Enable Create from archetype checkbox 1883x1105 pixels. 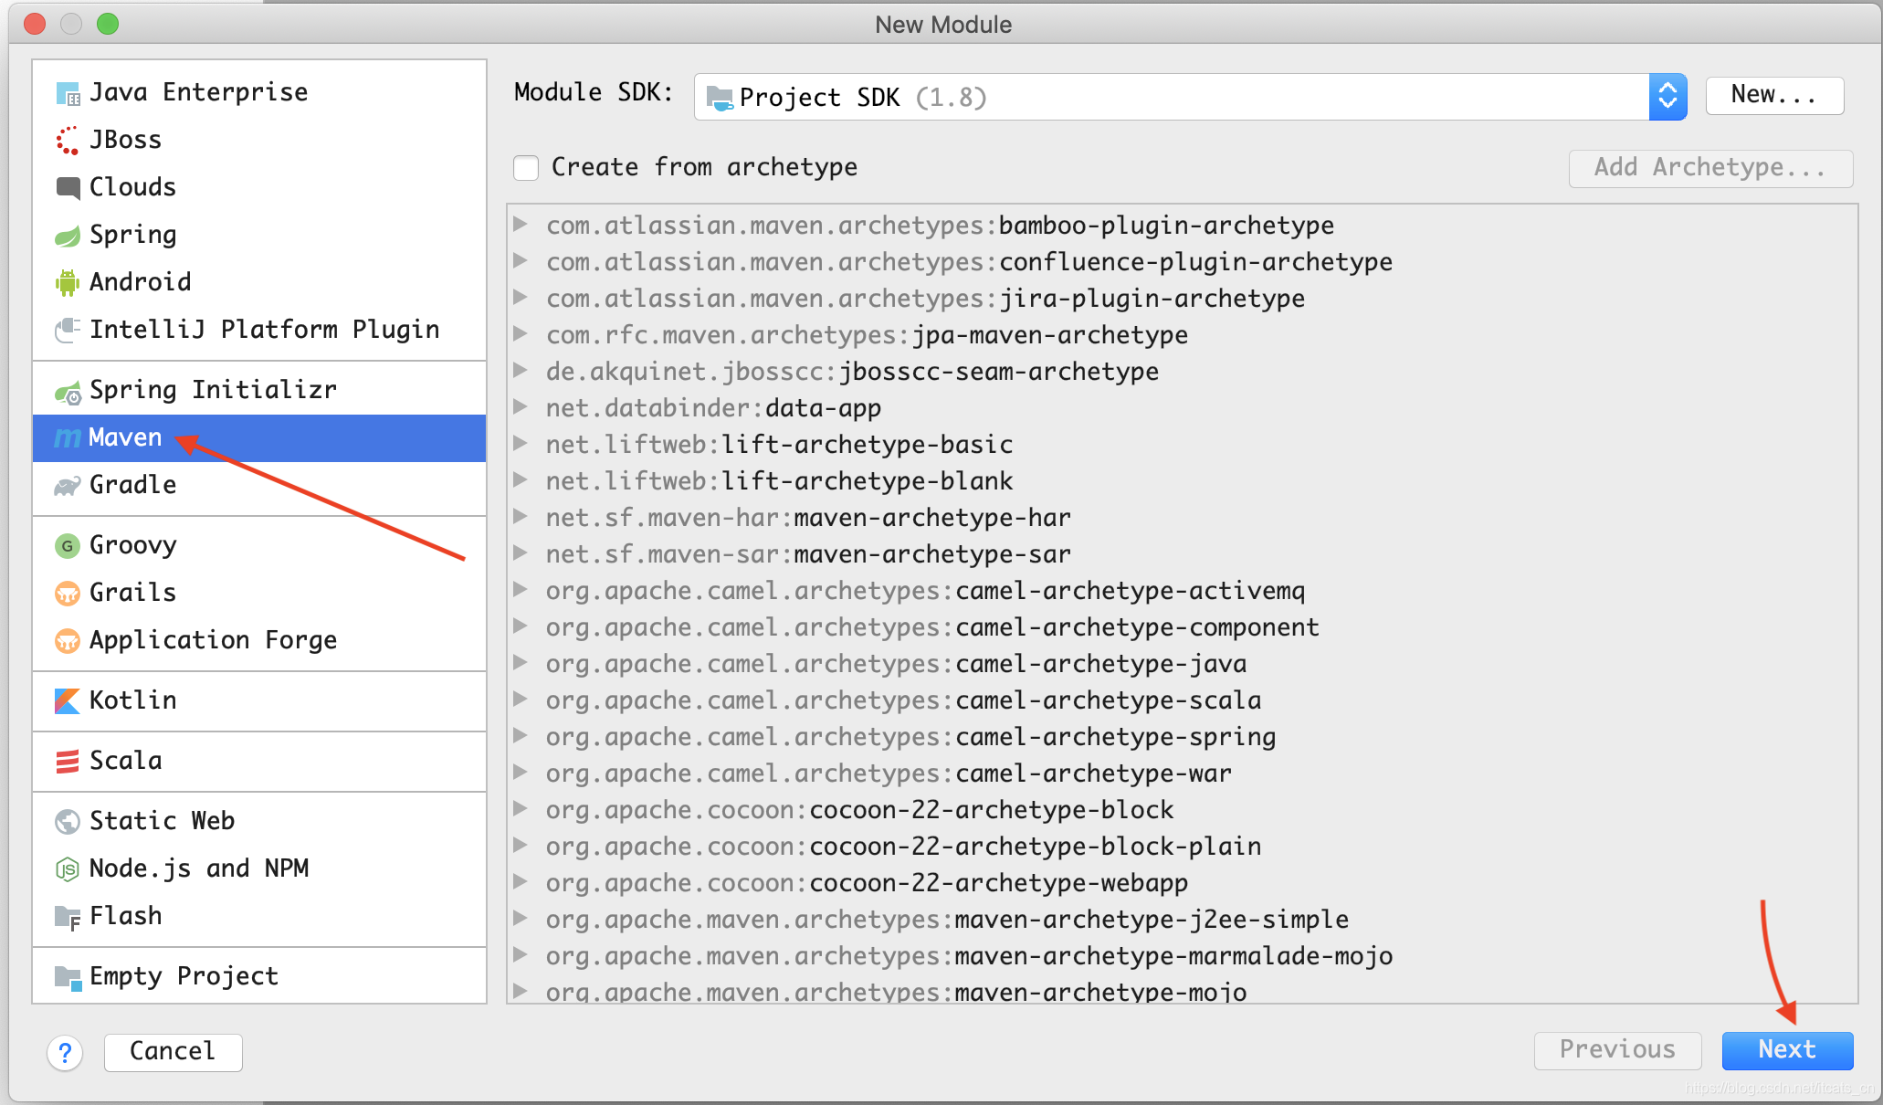[x=526, y=168]
